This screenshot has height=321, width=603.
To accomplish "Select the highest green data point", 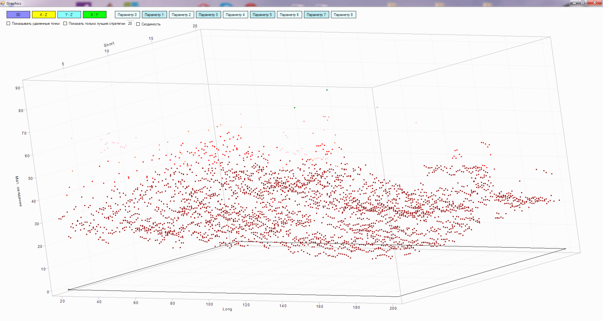I will coord(327,90).
